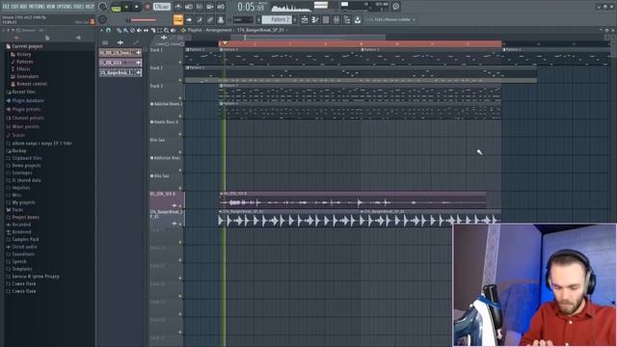Expand the Packs folder in browser
The image size is (617, 347).
(x=14, y=210)
